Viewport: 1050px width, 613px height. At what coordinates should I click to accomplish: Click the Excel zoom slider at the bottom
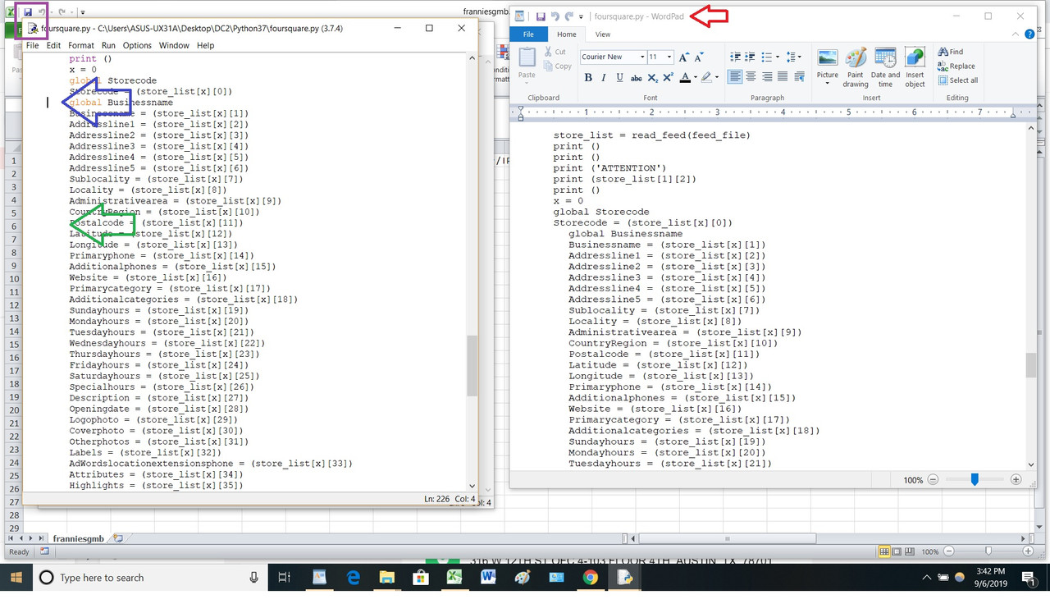pyautogui.click(x=988, y=551)
